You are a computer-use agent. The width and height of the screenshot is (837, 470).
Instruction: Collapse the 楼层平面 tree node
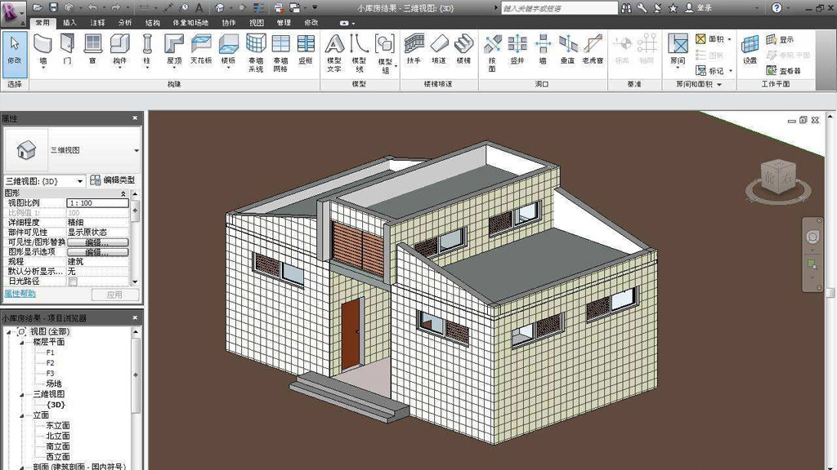pos(24,342)
